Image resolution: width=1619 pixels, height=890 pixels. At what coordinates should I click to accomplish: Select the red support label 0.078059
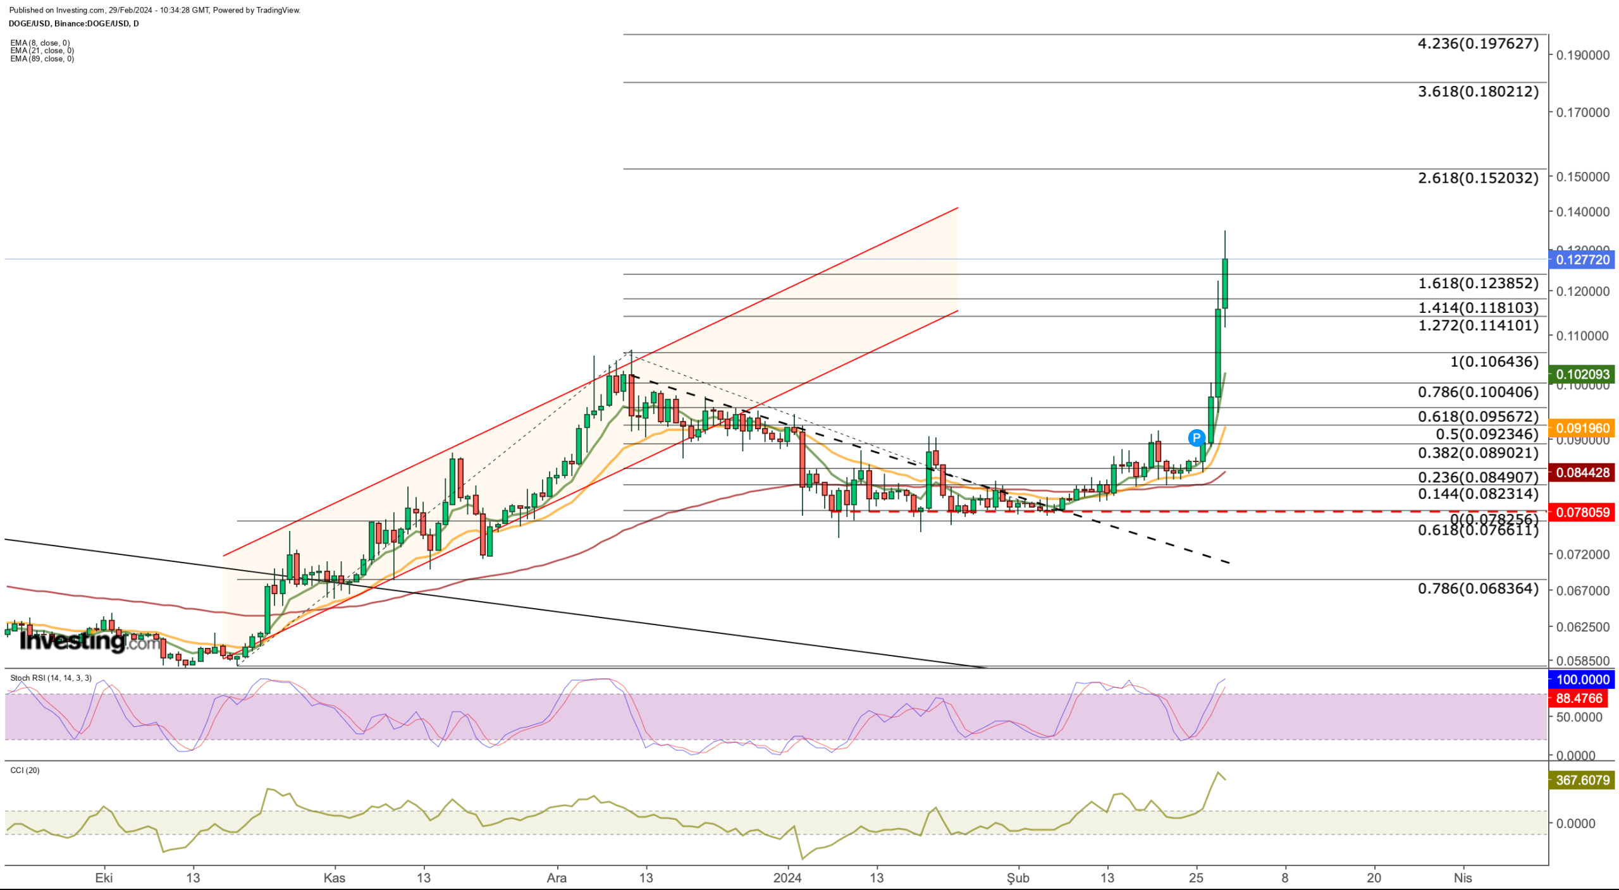(1582, 512)
